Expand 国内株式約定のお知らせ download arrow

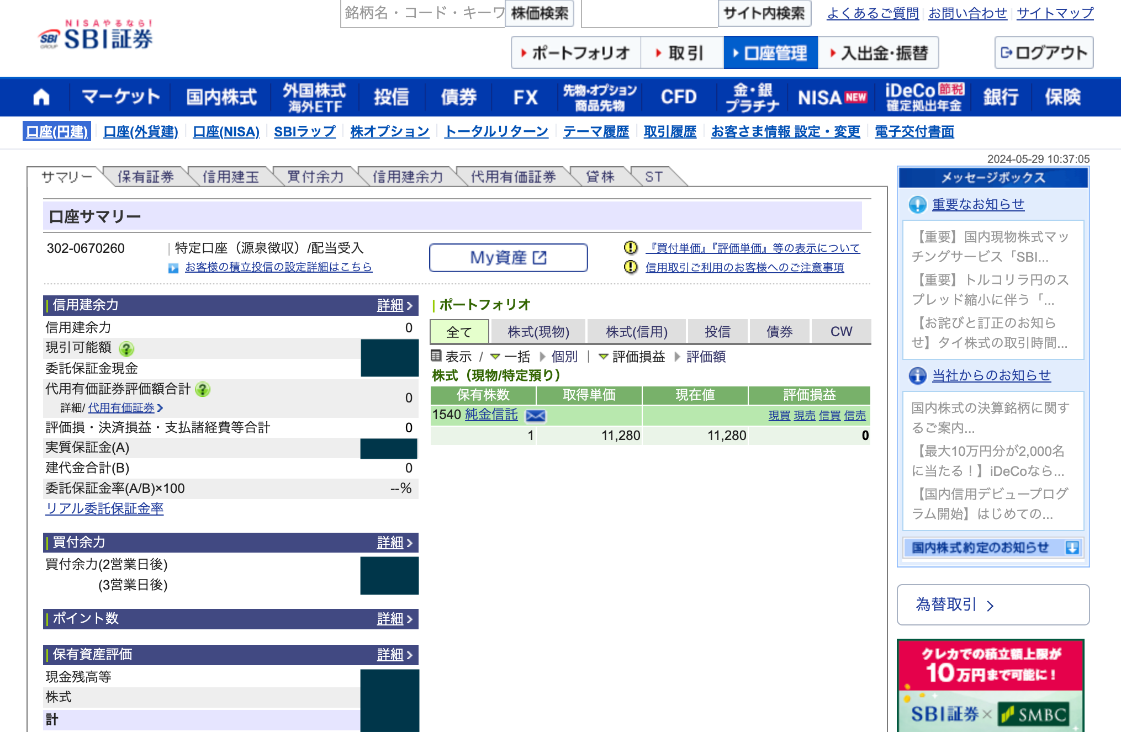point(1072,548)
